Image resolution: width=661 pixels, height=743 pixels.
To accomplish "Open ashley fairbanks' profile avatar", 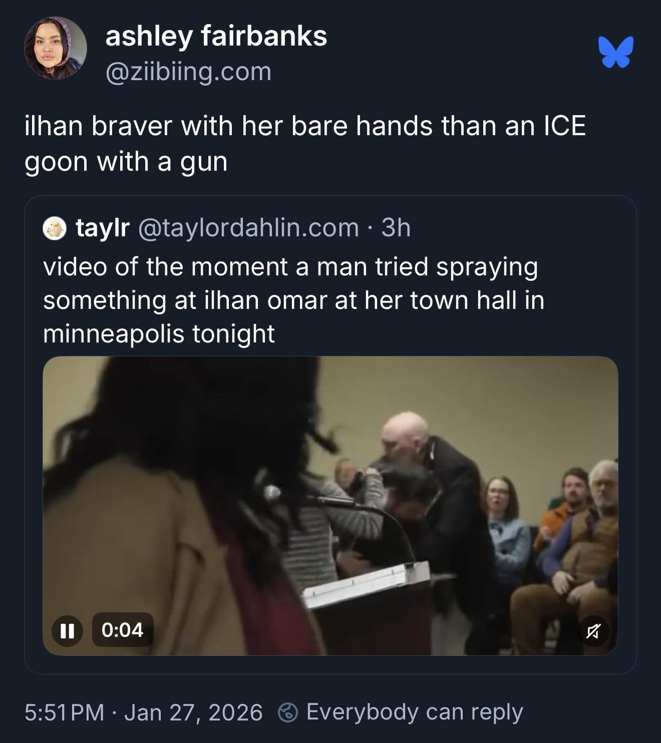I will tap(55, 48).
